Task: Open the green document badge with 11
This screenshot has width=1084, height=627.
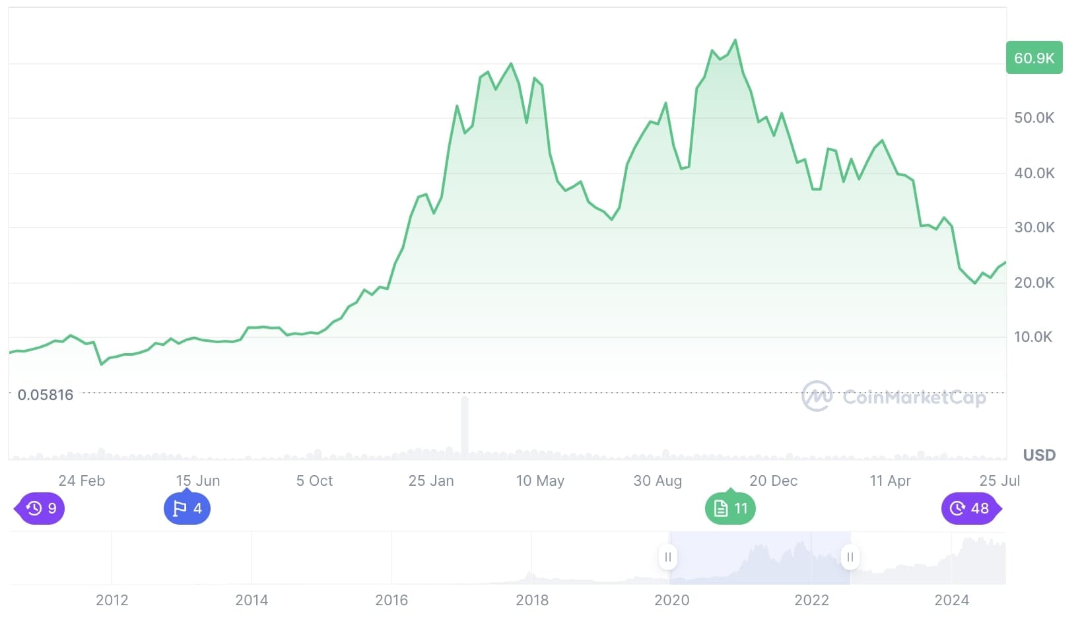Action: [x=730, y=509]
